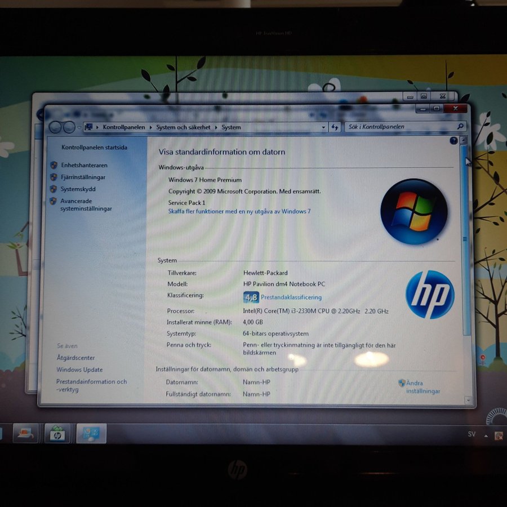Close the background window
This screenshot has height=507, width=507.
443,96
